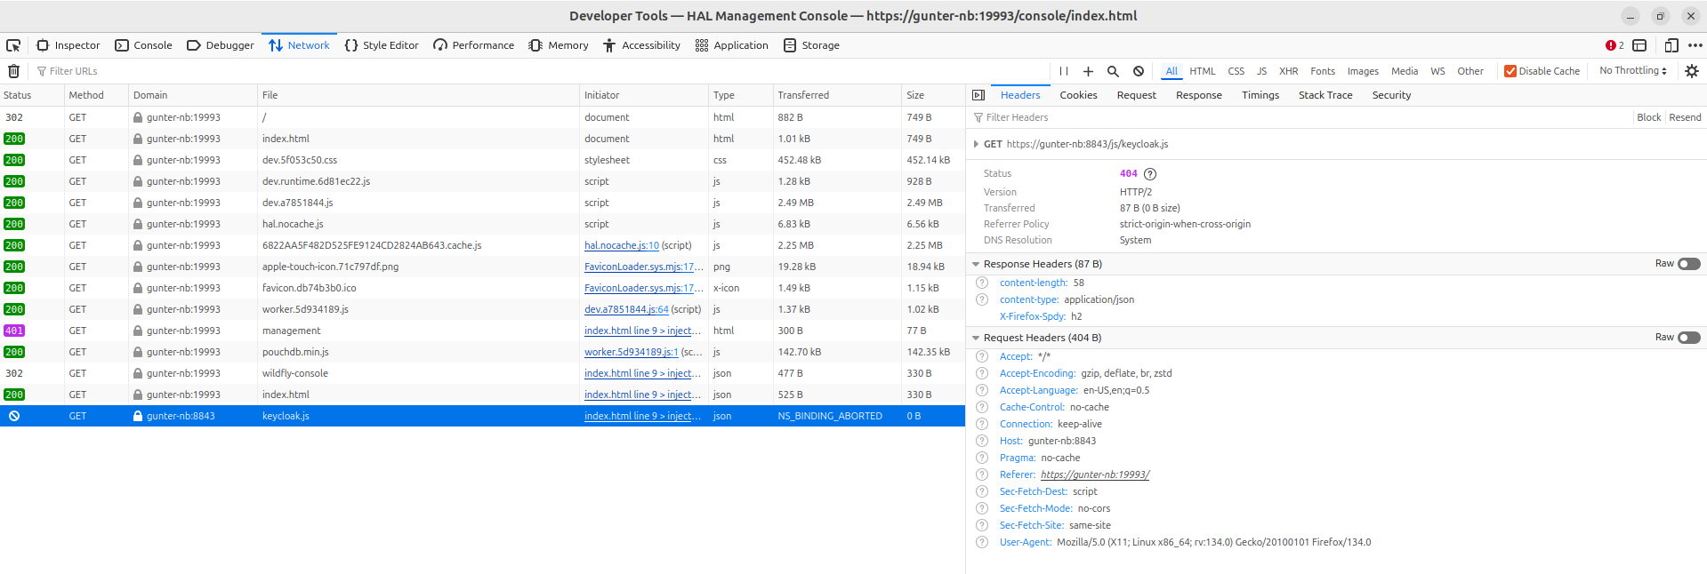Open the Timings details tab
Viewport: 1707px width, 574px height.
tap(1260, 95)
